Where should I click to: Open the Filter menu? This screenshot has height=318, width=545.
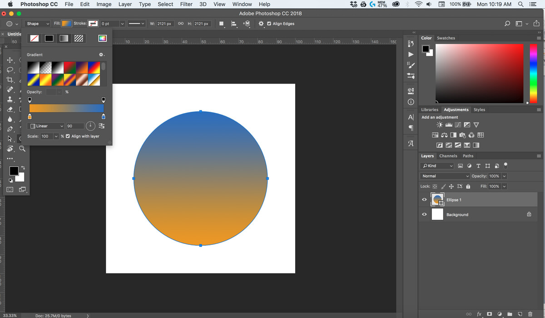coord(186,4)
